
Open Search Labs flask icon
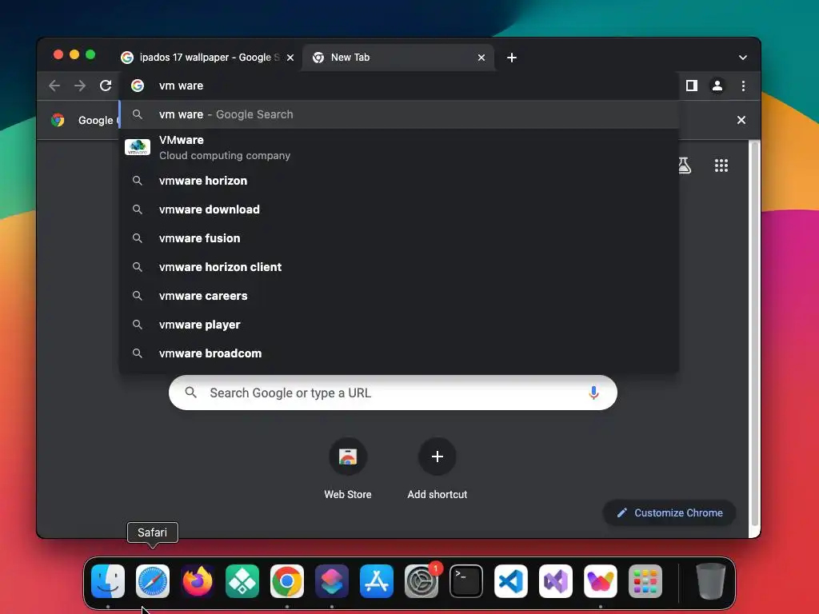point(685,165)
